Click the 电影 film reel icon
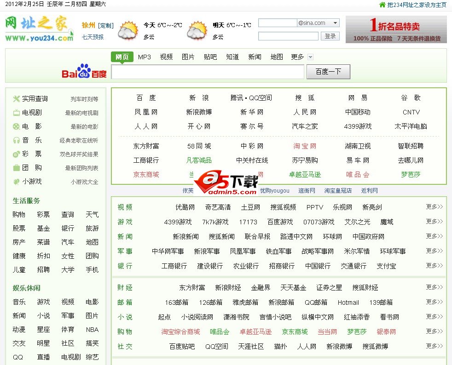 [17, 126]
